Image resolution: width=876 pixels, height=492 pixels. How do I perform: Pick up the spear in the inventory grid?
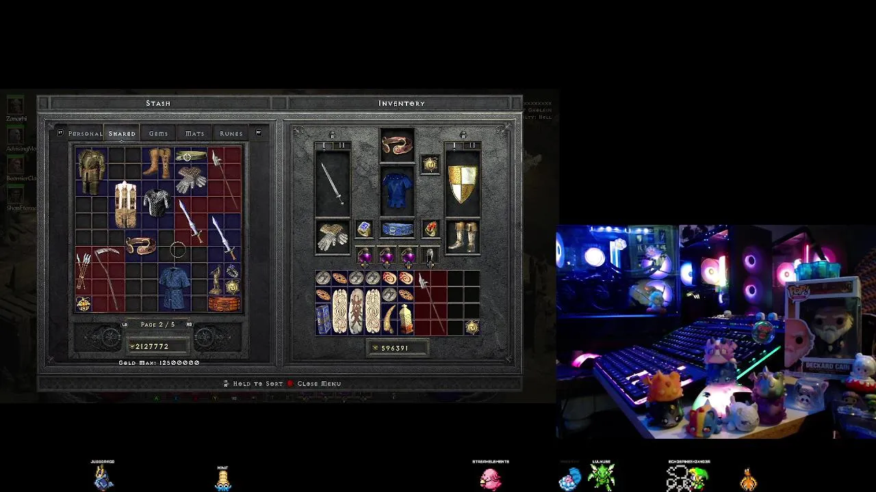click(430, 303)
